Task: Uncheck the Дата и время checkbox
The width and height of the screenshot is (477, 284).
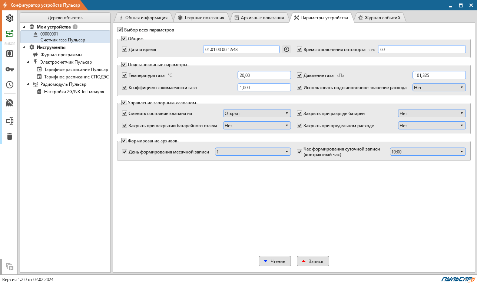Action: tap(125, 49)
